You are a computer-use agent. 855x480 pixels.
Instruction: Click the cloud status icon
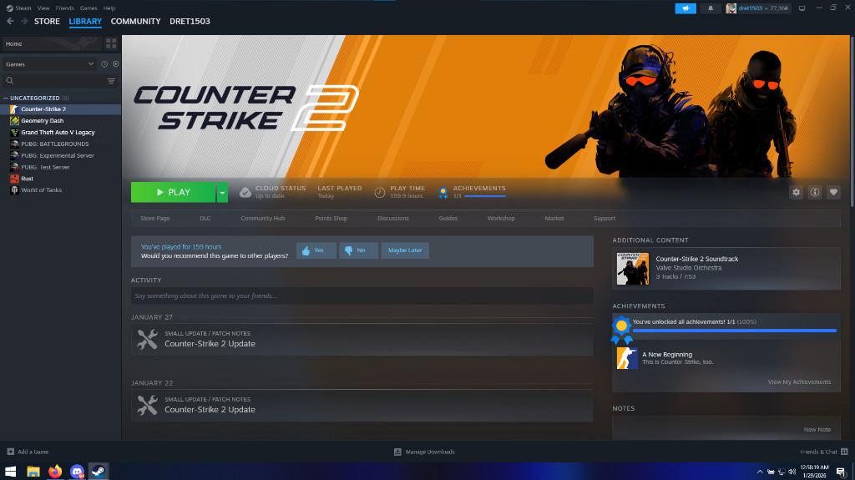[x=245, y=192]
